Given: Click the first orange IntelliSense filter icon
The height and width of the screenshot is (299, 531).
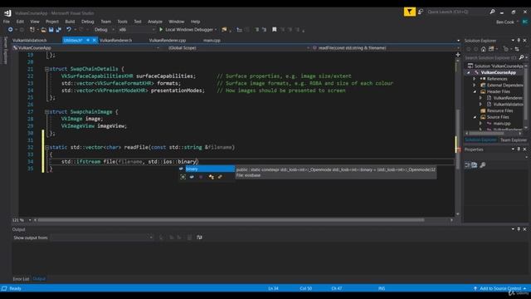Looking at the screenshot, I should click(x=211, y=177).
